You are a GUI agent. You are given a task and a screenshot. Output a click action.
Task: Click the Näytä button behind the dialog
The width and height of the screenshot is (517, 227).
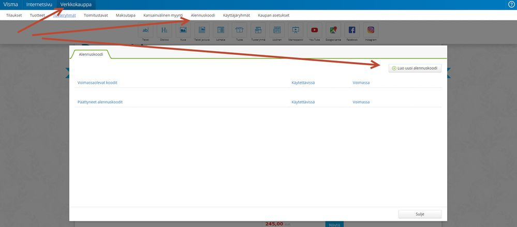click(x=334, y=224)
